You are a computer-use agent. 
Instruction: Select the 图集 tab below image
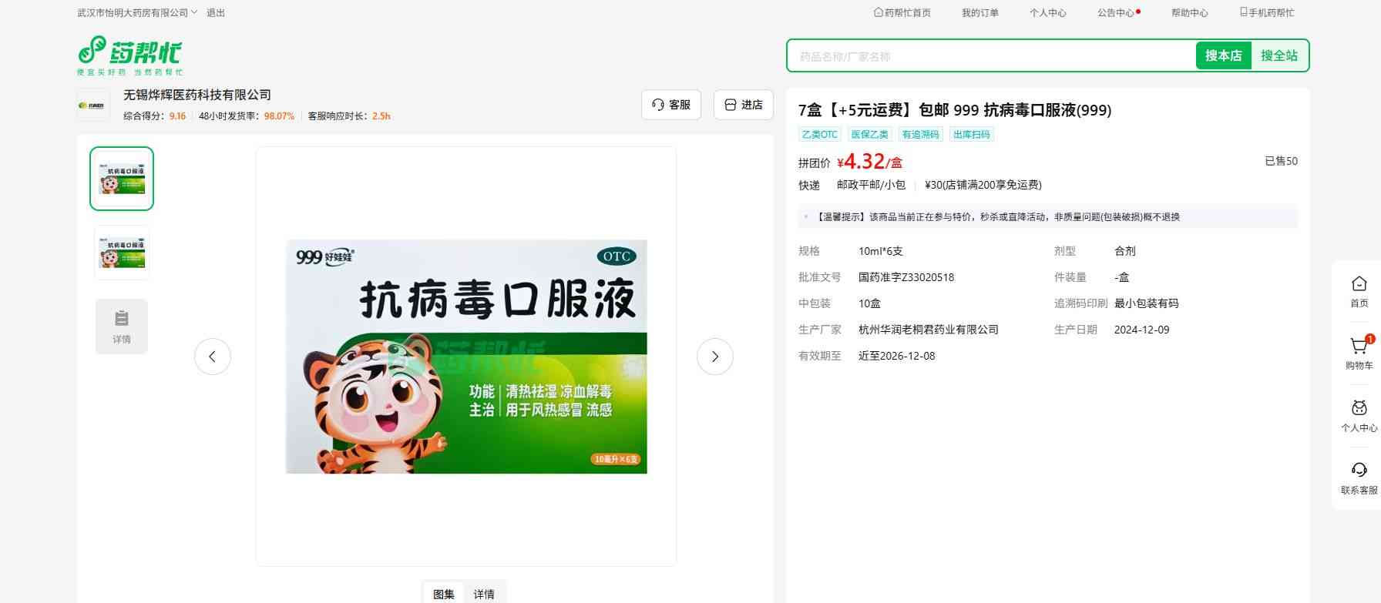(x=444, y=594)
